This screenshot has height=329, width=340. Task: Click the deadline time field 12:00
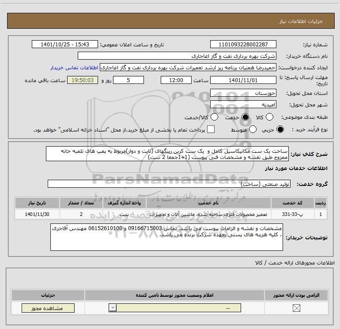176,80
